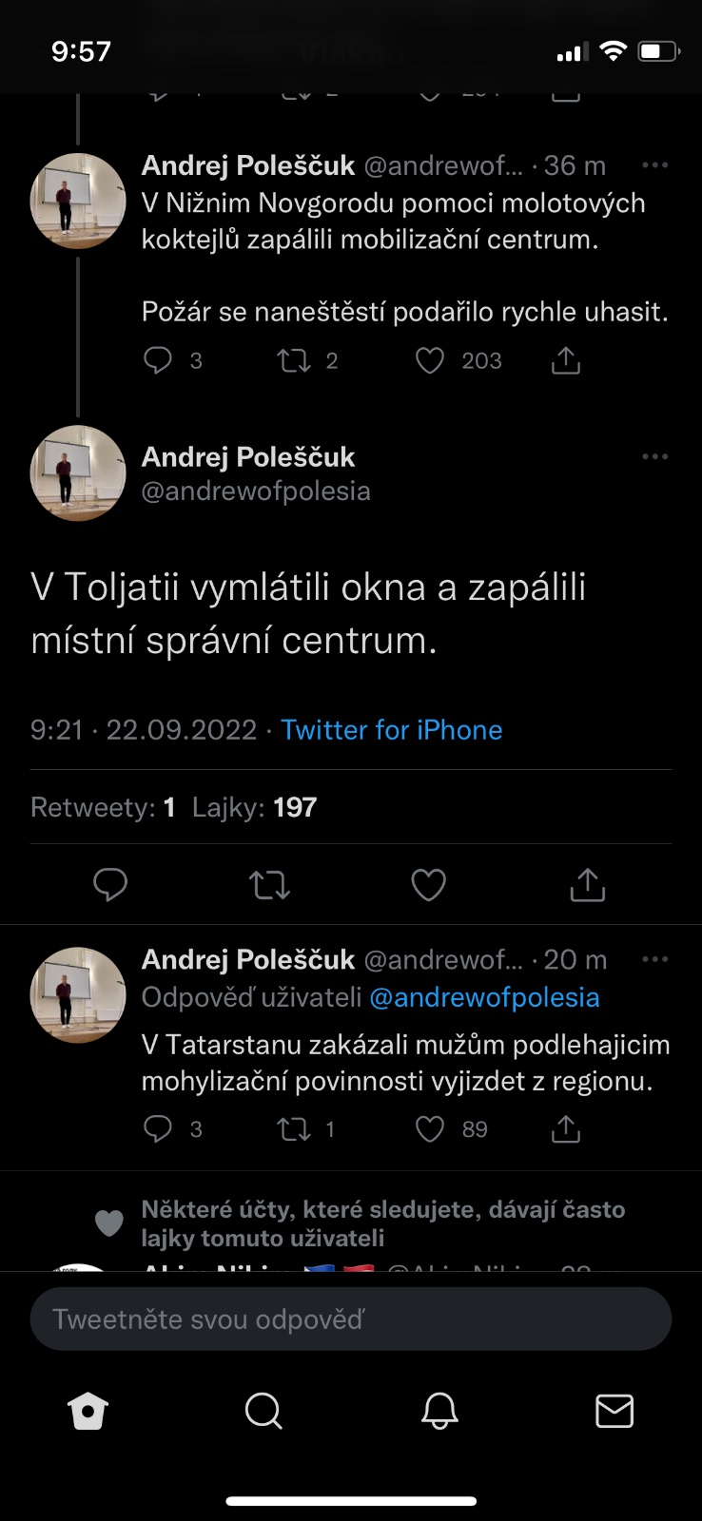702x1521 pixels.
Task: Open more options on Tatarstan tweet
Action: click(x=654, y=959)
